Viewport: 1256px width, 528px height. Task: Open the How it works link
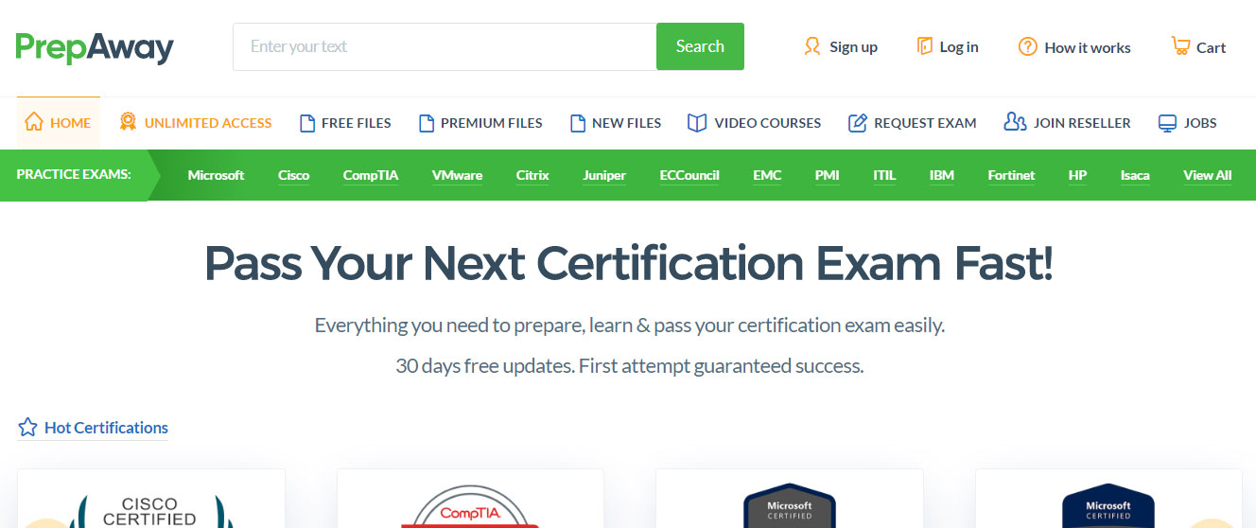[x=1074, y=46]
